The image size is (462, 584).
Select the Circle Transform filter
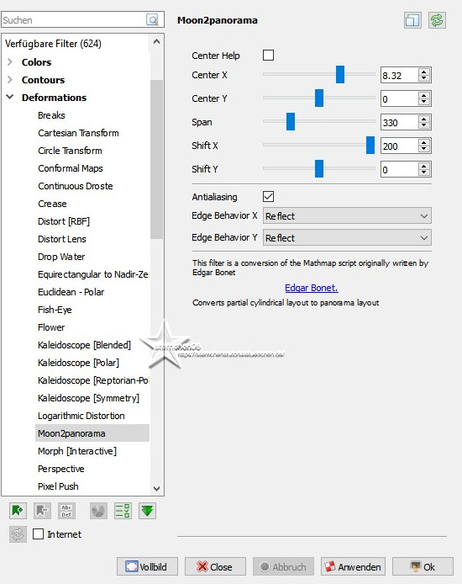pyautogui.click(x=70, y=151)
